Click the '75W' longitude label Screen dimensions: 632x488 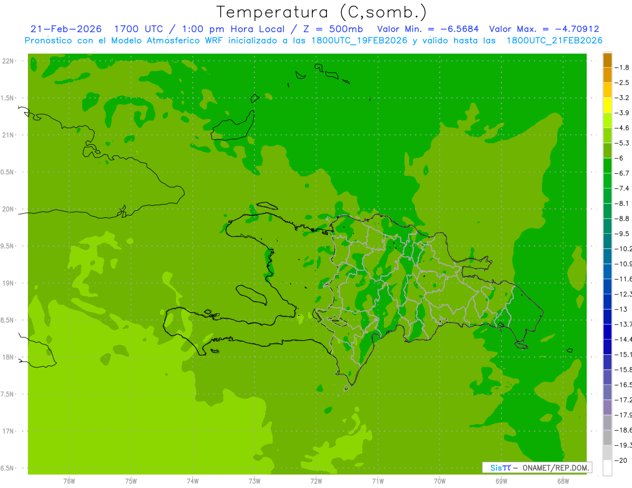pyautogui.click(x=131, y=481)
